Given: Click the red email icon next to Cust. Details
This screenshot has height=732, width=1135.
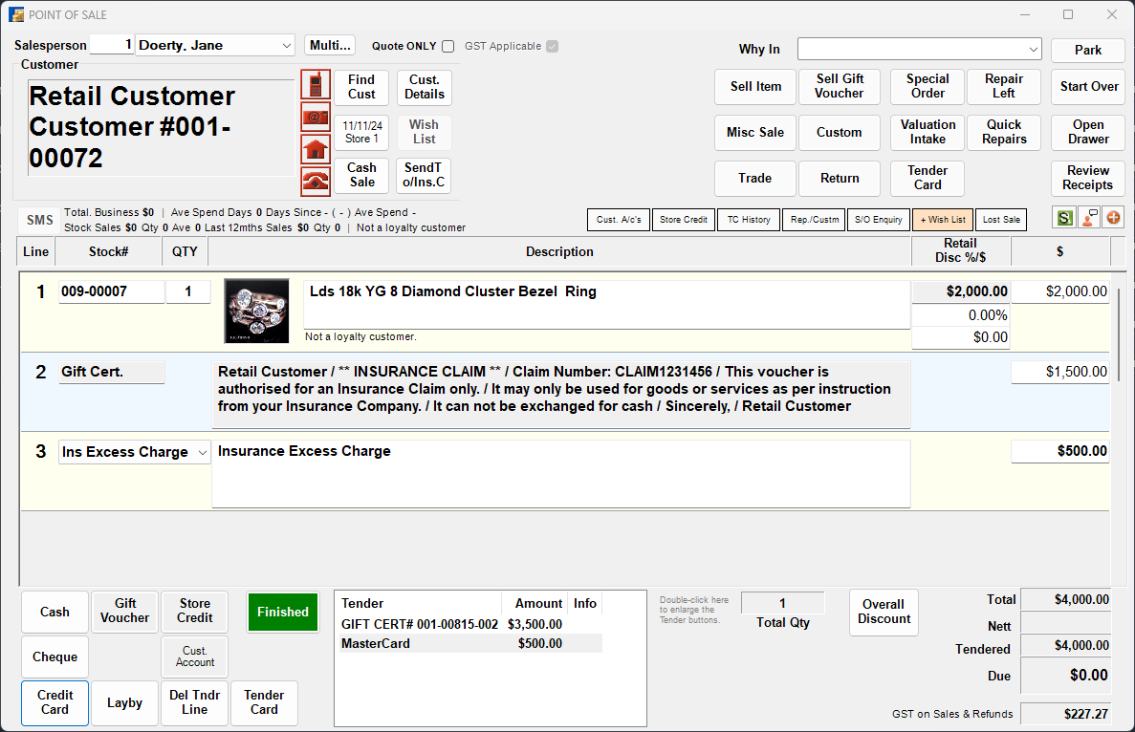Looking at the screenshot, I should coord(316,117).
